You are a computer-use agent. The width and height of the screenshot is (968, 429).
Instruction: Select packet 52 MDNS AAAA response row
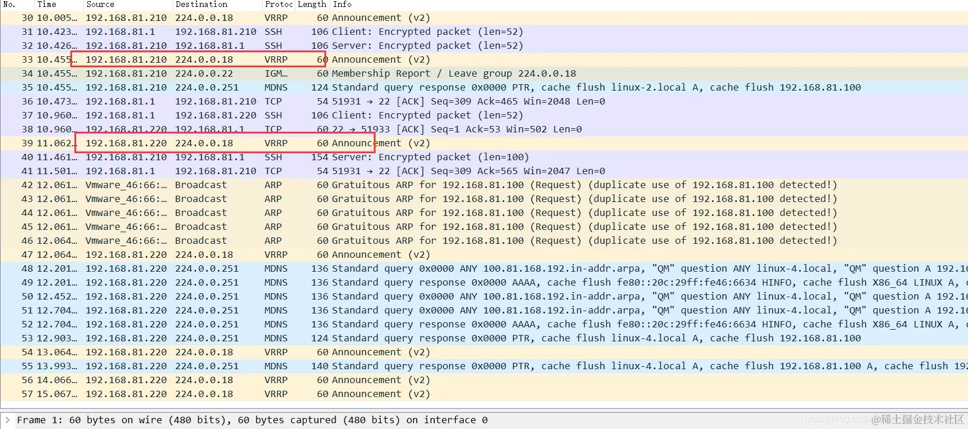coord(484,325)
